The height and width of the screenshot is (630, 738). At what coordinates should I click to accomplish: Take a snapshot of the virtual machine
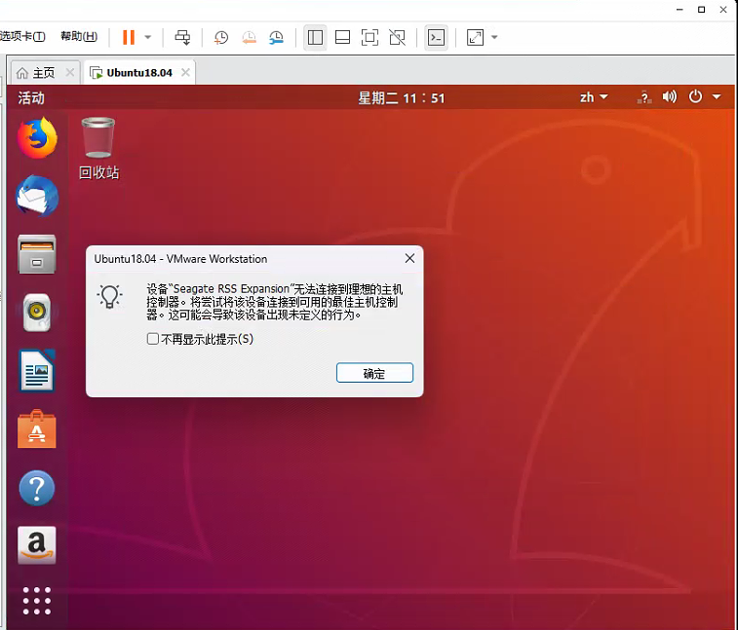click(220, 37)
